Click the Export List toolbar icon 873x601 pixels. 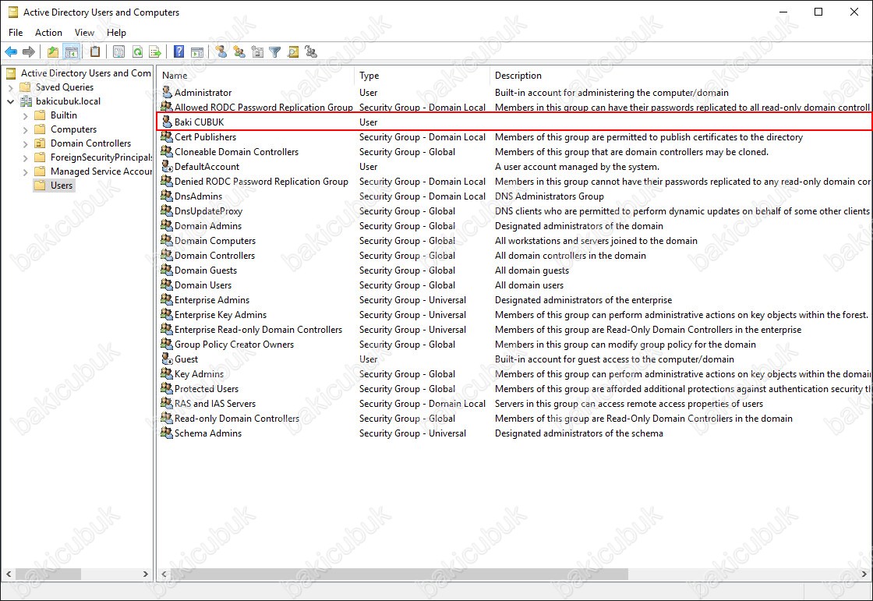click(x=155, y=51)
